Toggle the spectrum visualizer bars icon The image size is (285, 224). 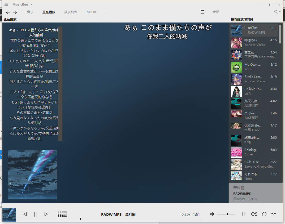[x=62, y=214]
